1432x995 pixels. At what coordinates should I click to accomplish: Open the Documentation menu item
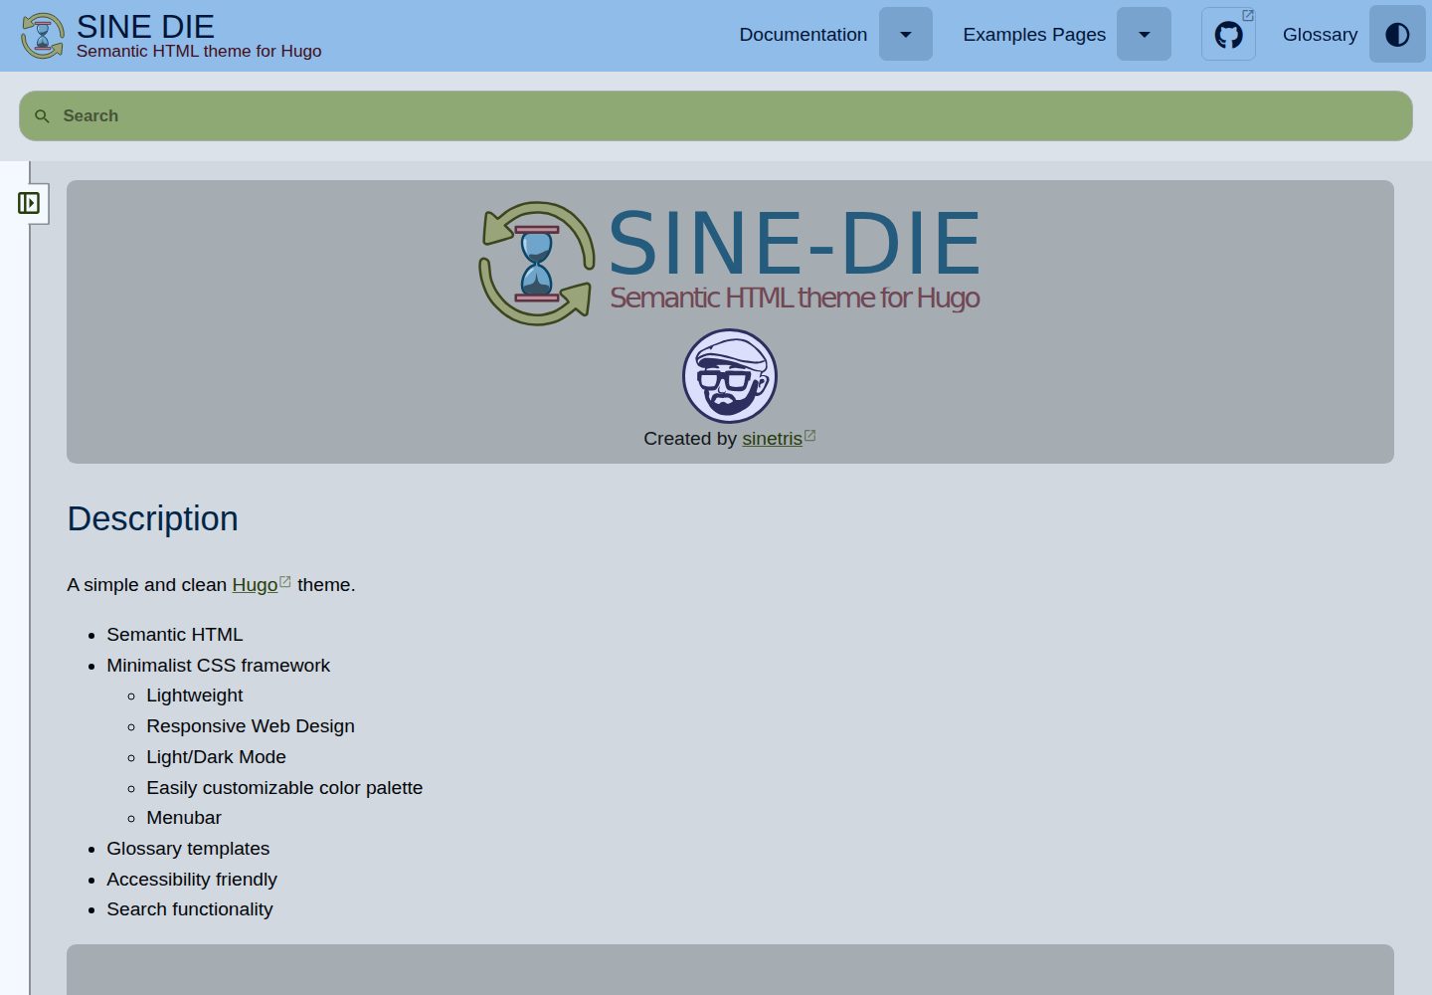(804, 35)
